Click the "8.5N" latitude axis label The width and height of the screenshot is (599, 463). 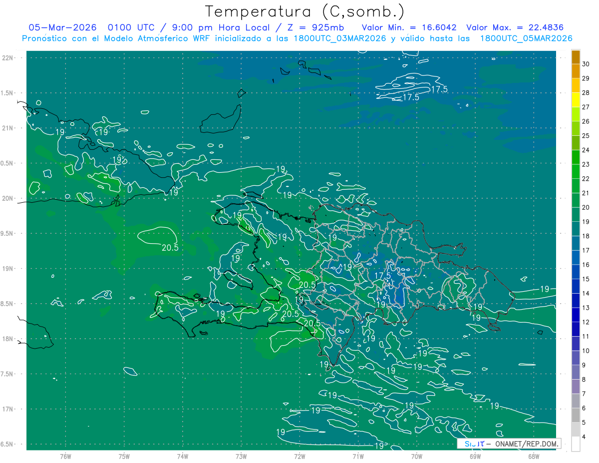tap(7, 304)
